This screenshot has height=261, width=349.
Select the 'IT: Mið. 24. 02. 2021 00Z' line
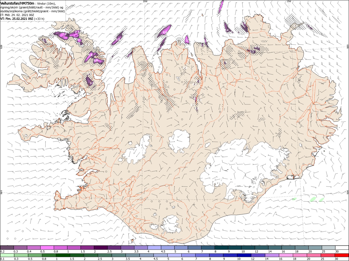tap(17, 15)
